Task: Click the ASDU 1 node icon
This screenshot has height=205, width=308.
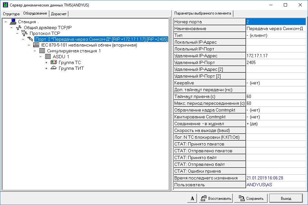Action: point(48,57)
